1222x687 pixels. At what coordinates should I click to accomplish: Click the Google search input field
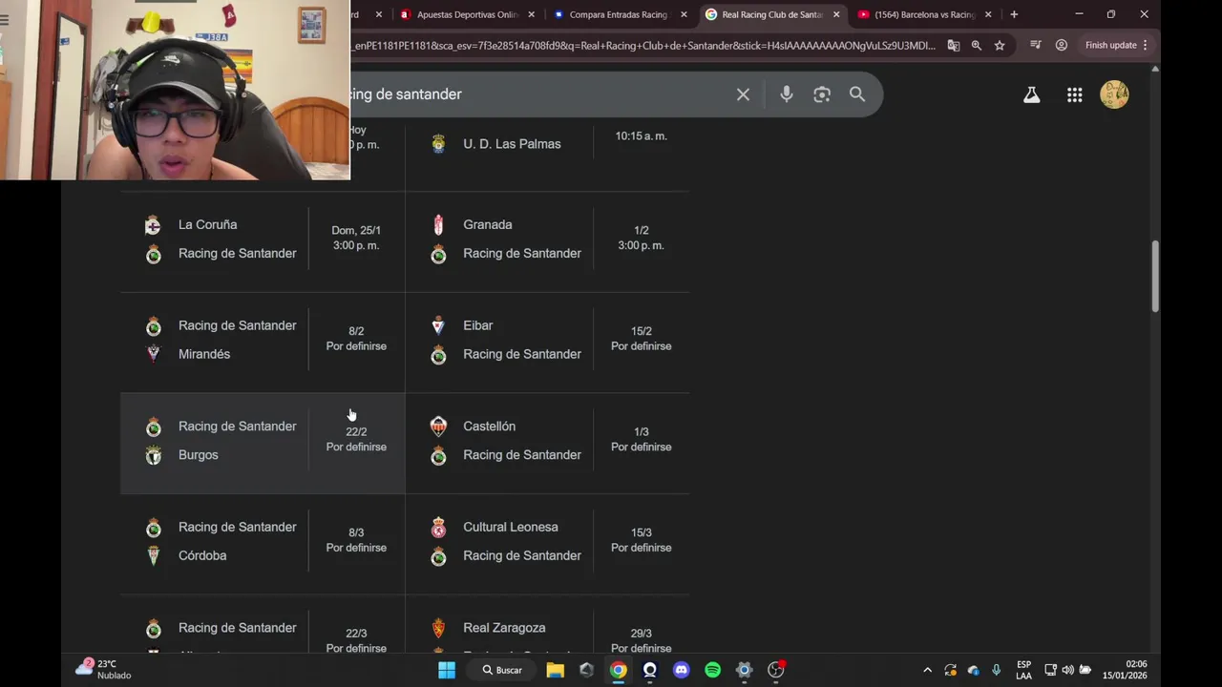pyautogui.click(x=539, y=94)
